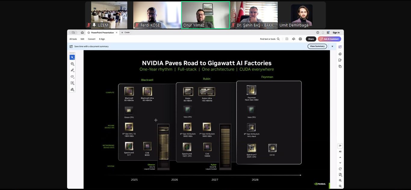The image size is (411, 190).
Task: Open the Edit menu
Action: tap(82, 39)
